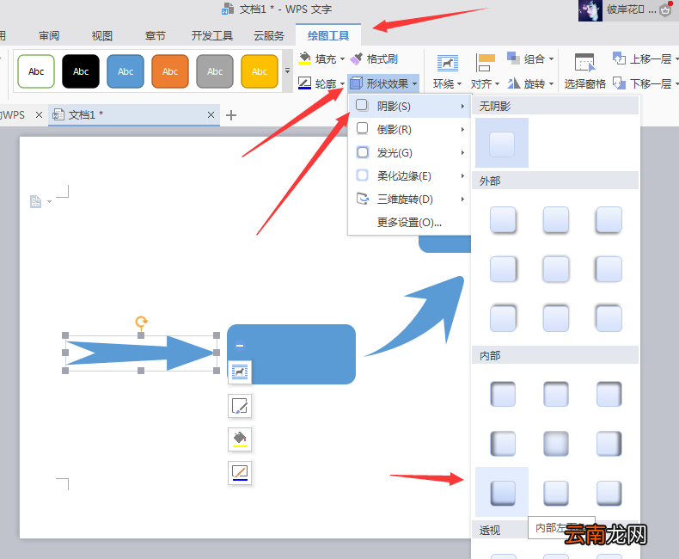Expand the shape styles gallery
This screenshot has height=559, width=679.
pyautogui.click(x=288, y=71)
